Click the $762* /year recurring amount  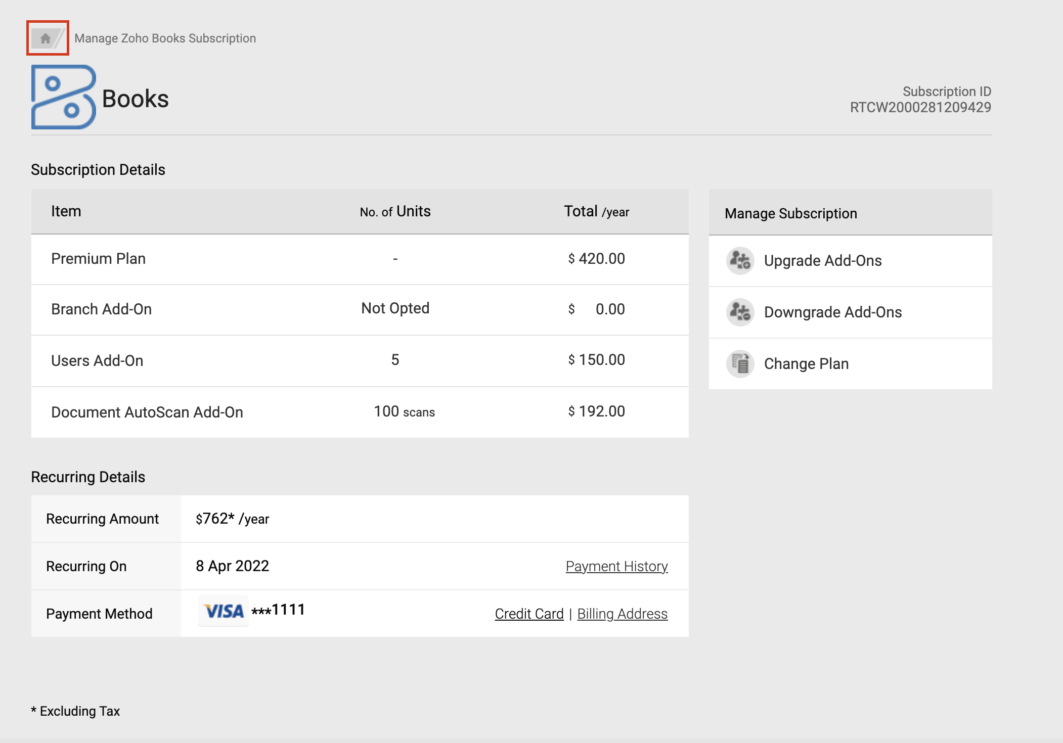[232, 519]
